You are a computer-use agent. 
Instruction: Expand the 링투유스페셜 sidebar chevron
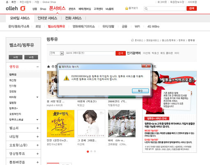[37, 120]
